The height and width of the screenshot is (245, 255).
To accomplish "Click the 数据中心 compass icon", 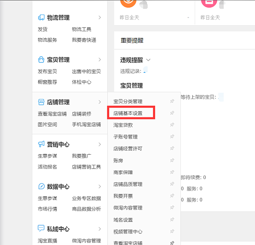I will coord(41,186).
